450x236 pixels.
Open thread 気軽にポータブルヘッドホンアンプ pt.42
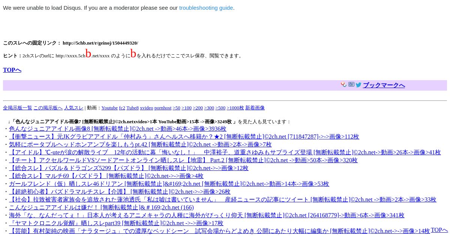coord(140,145)
